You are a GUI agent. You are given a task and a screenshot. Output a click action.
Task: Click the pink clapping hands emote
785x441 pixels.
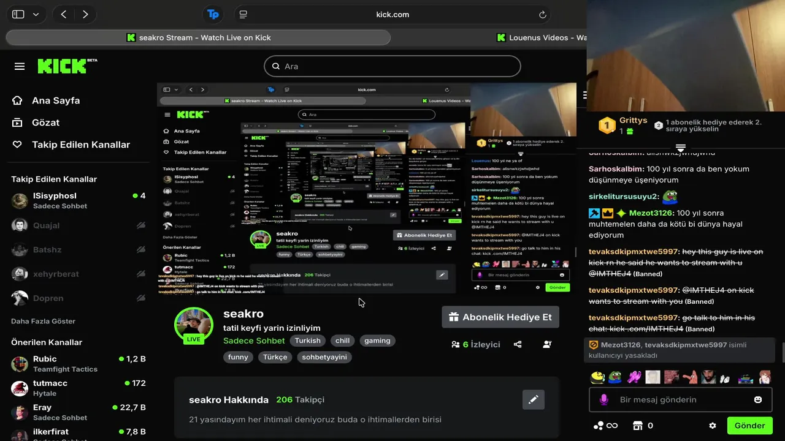(x=634, y=377)
